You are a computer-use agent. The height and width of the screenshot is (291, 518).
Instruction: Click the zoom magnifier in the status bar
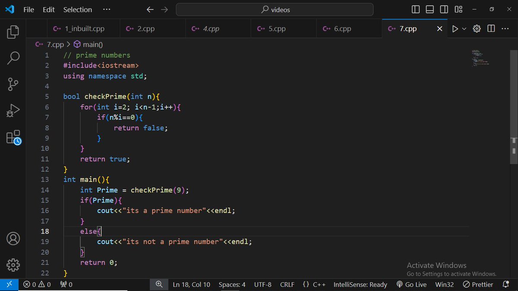click(159, 285)
